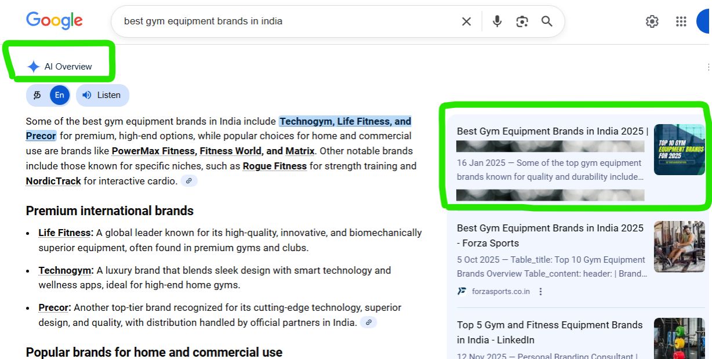
Task: Click the Top 10 Gym Equipment Brands thumbnail
Action: 679,150
